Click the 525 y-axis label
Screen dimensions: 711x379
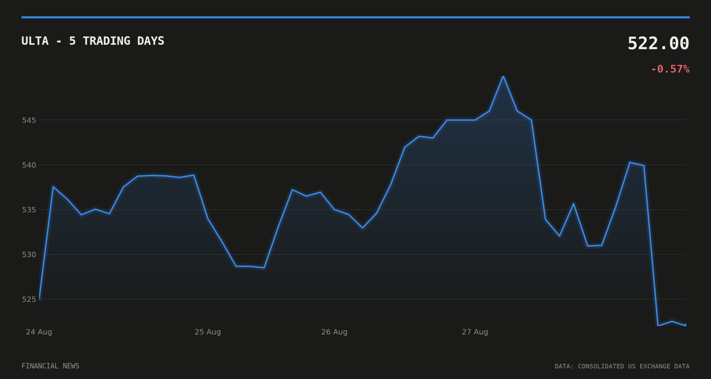pyautogui.click(x=29, y=299)
